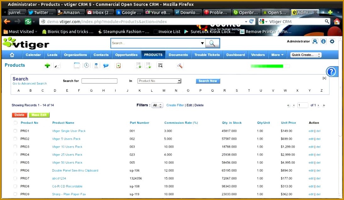Click Create Filter link
344x200 pixels.
[175, 106]
